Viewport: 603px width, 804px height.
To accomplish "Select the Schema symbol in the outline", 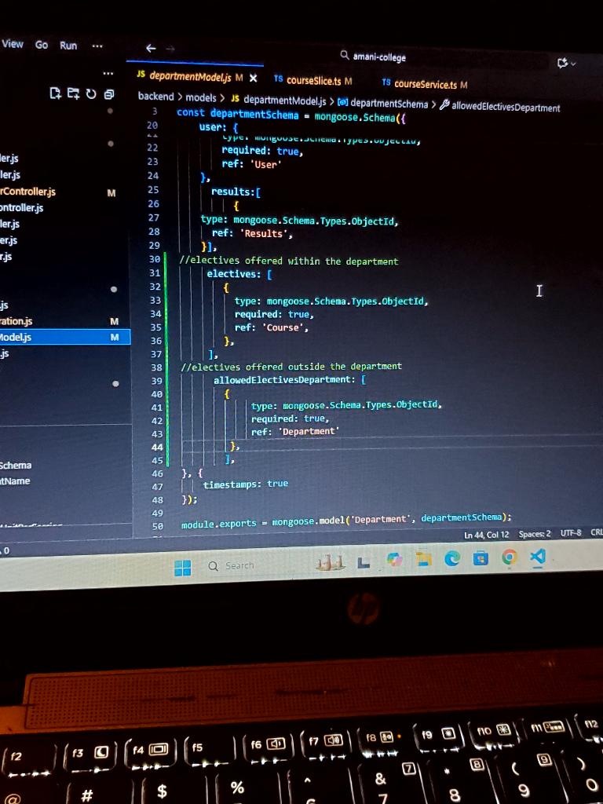I will [x=16, y=465].
